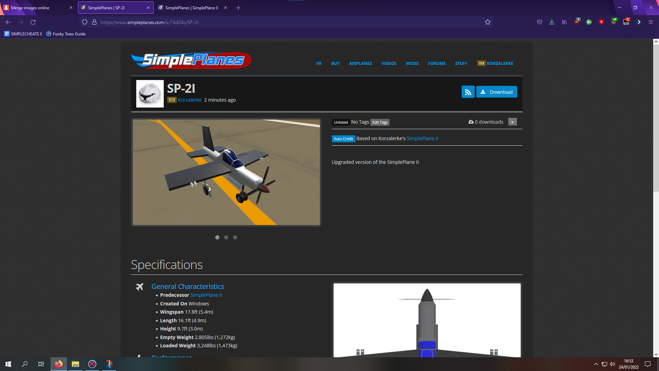The image size is (659, 371).
Task: Open Korzalerke author profile link
Action: 189,100
